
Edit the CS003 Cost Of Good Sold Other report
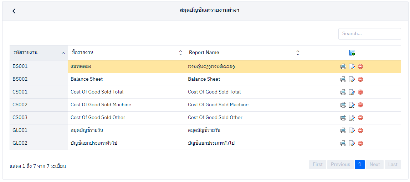pyautogui.click(x=352, y=118)
